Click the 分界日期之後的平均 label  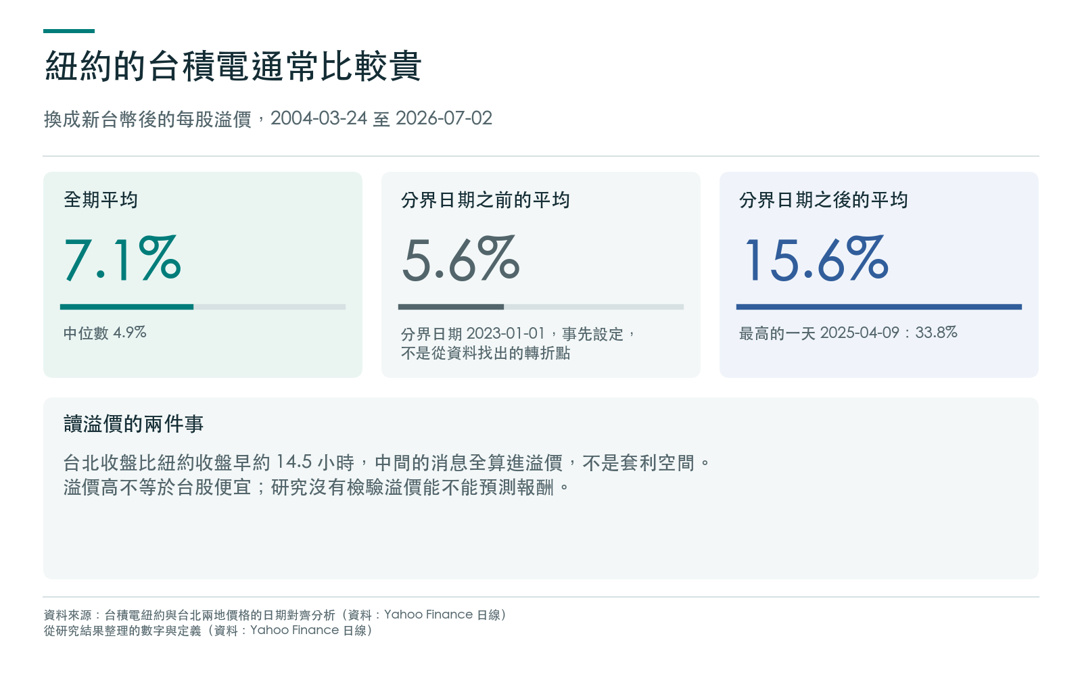coord(824,200)
